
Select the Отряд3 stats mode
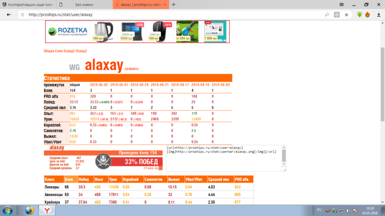point(81,51)
